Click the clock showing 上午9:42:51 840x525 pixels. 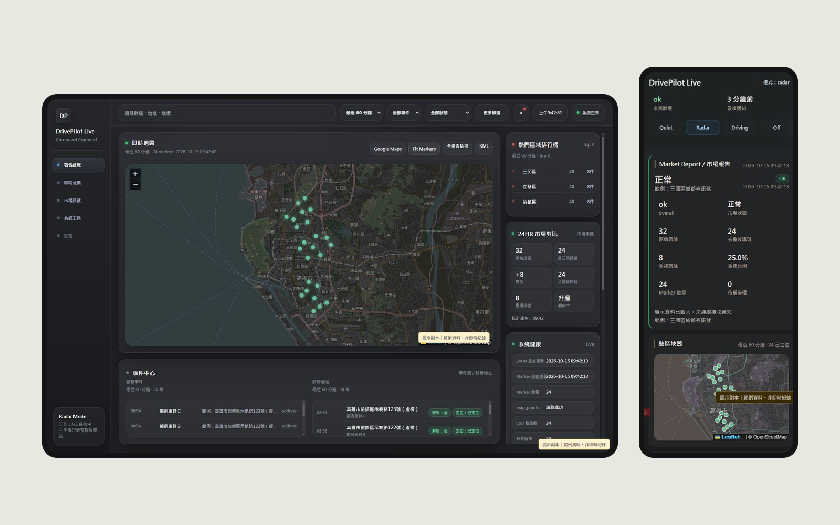click(x=550, y=113)
